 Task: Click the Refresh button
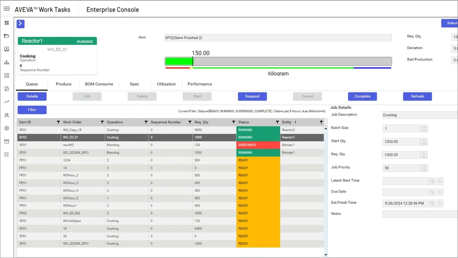pyautogui.click(x=417, y=96)
